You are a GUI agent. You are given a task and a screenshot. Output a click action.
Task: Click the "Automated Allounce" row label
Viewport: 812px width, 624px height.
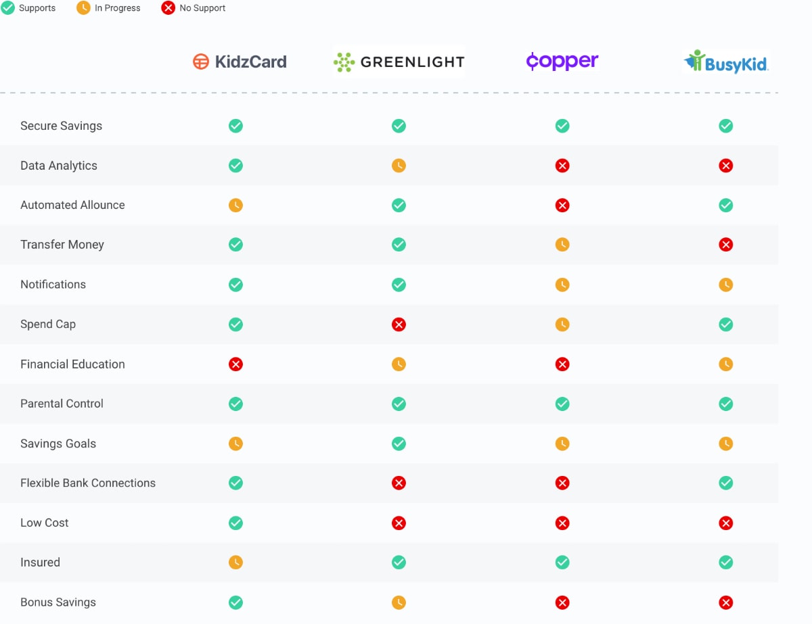pyautogui.click(x=72, y=205)
